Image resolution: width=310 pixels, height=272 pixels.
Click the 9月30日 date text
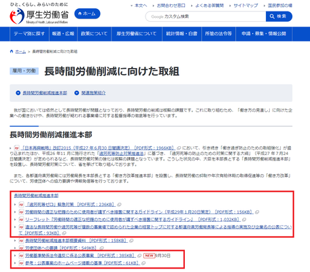[x=162, y=256]
